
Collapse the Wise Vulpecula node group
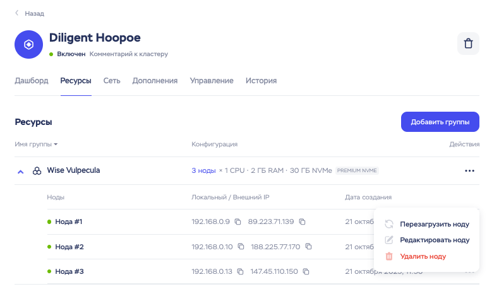(20, 171)
